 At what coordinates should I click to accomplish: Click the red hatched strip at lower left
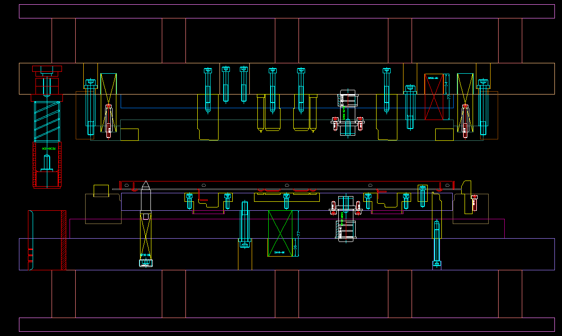(x=63, y=240)
